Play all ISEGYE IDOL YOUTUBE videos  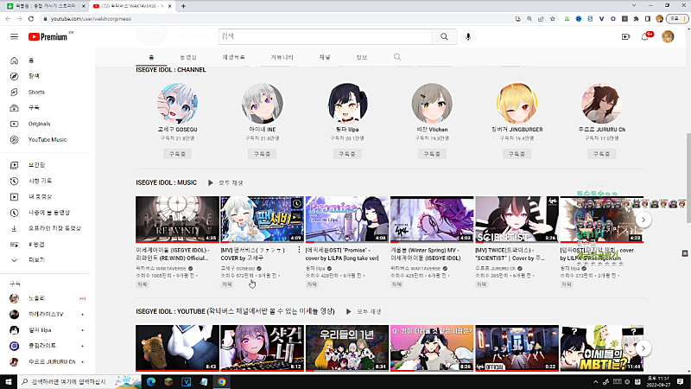[x=364, y=311]
